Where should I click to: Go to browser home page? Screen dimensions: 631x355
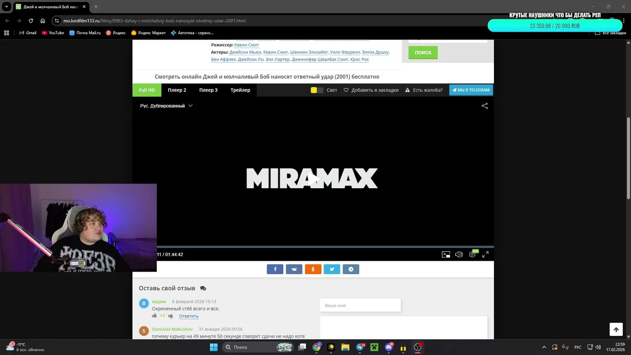click(x=42, y=21)
